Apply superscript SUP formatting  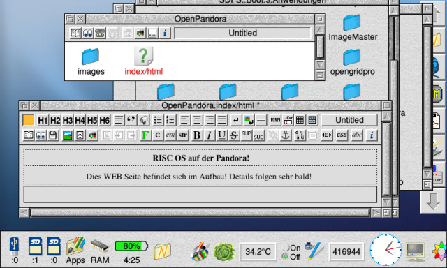point(247,135)
